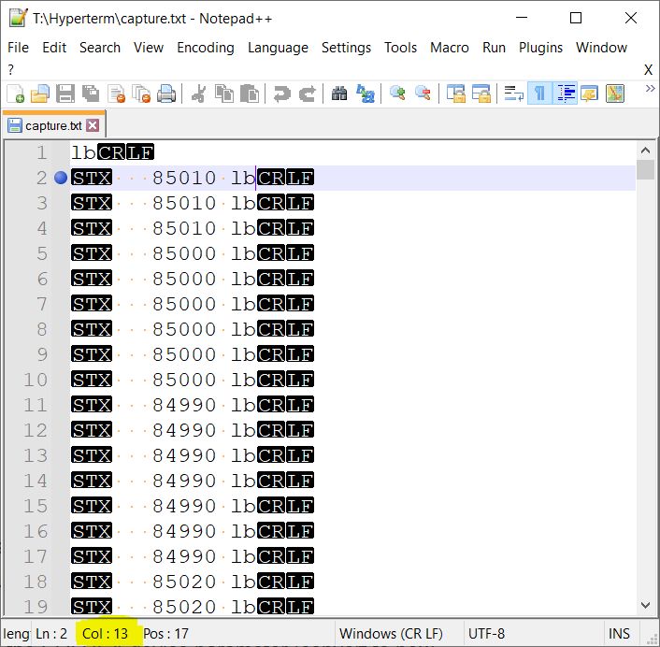Viewport: 660px width, 647px height.
Task: Open the Plugins menu
Action: point(540,48)
